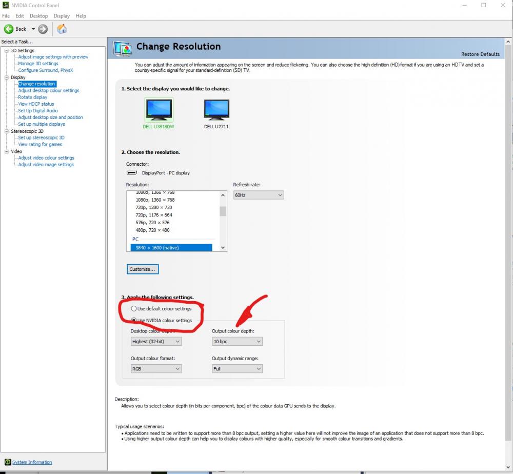Click the NVIDIA Control Panel title bar icon

[6, 5]
